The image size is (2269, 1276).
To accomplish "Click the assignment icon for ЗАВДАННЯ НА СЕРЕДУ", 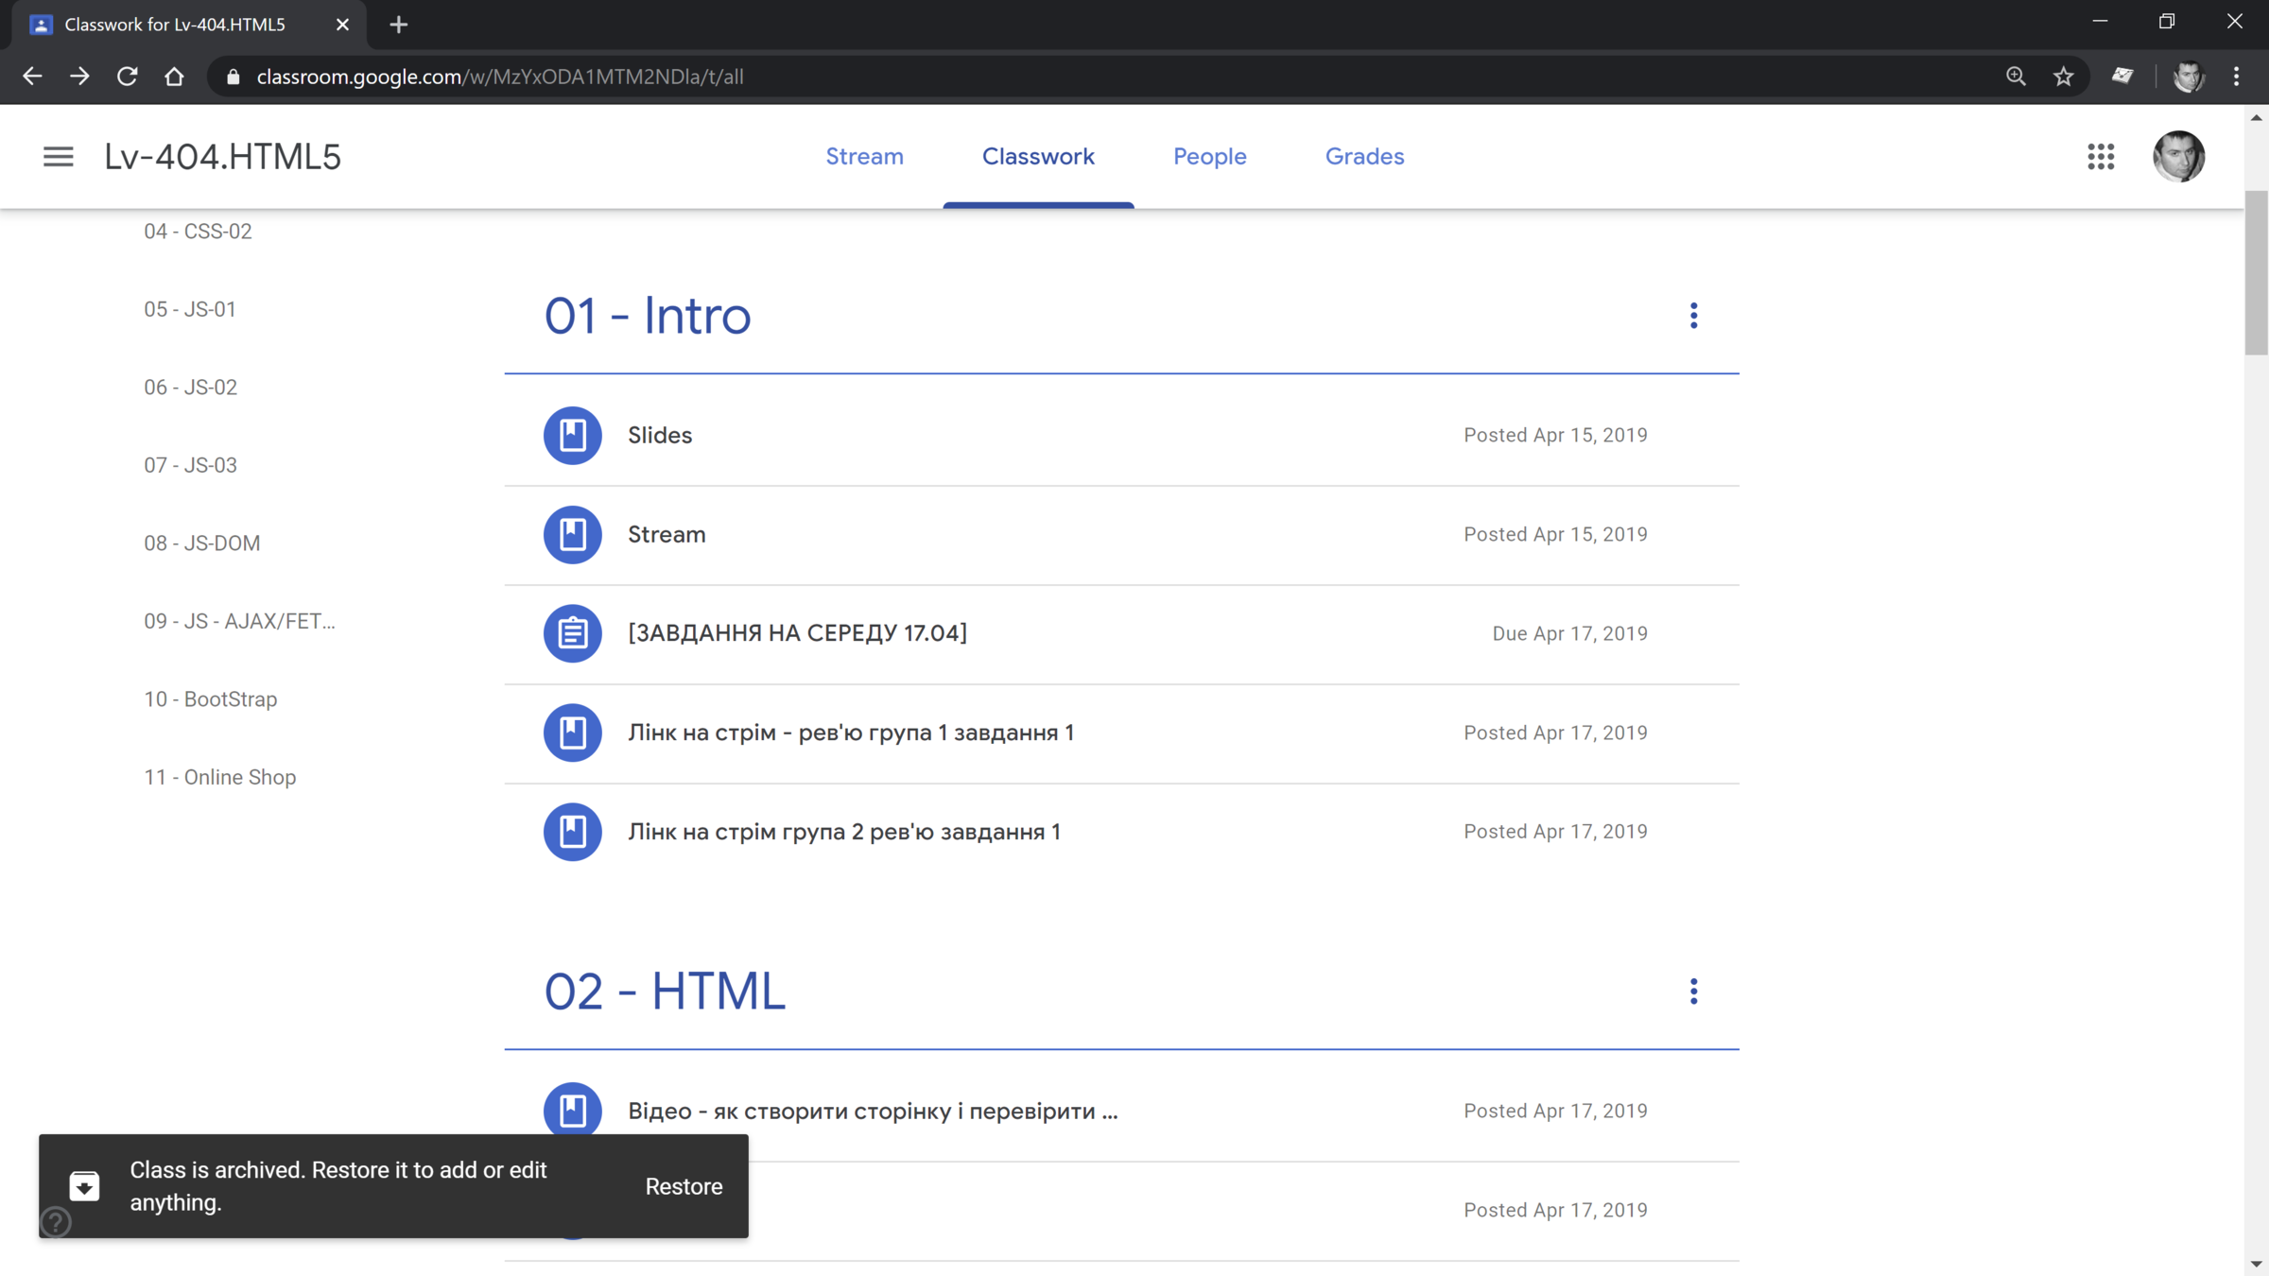I will (x=572, y=633).
